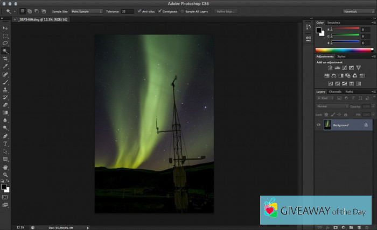
Task: Uncheck the Anti-alias checkbox
Action: click(140, 11)
